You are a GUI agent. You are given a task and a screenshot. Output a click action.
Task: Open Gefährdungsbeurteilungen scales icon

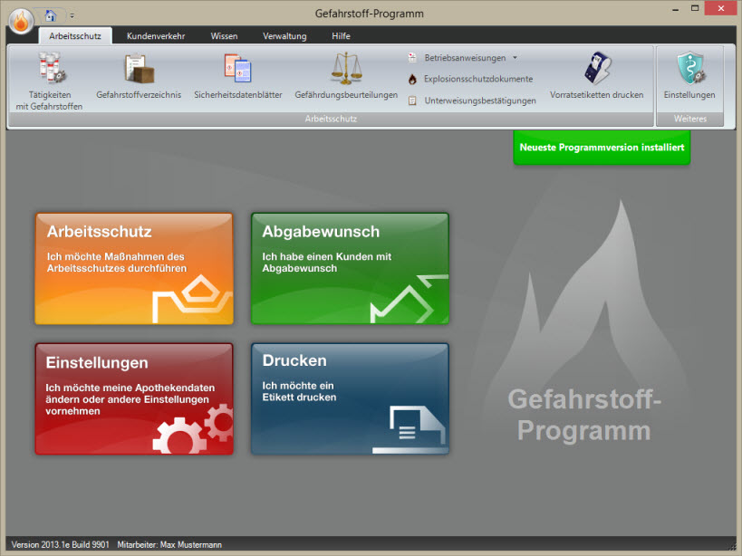click(x=346, y=69)
